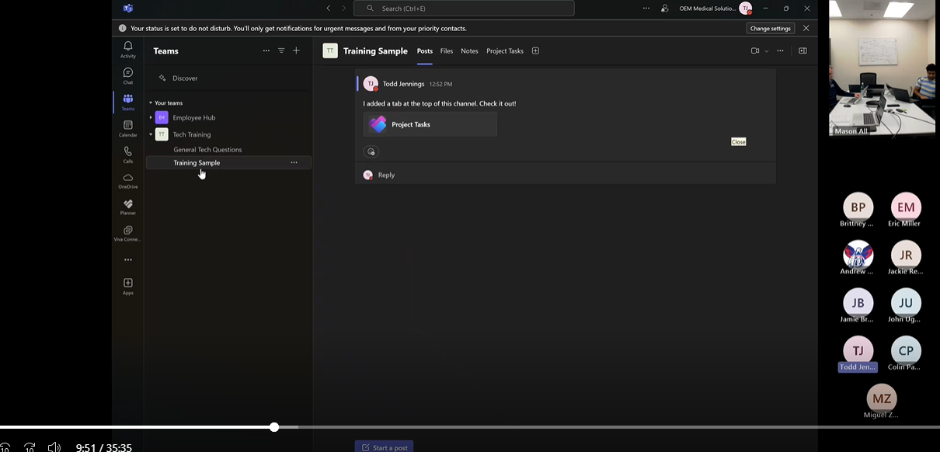Go back with the title bar back arrow
This screenshot has width=940, height=452.
329,9
